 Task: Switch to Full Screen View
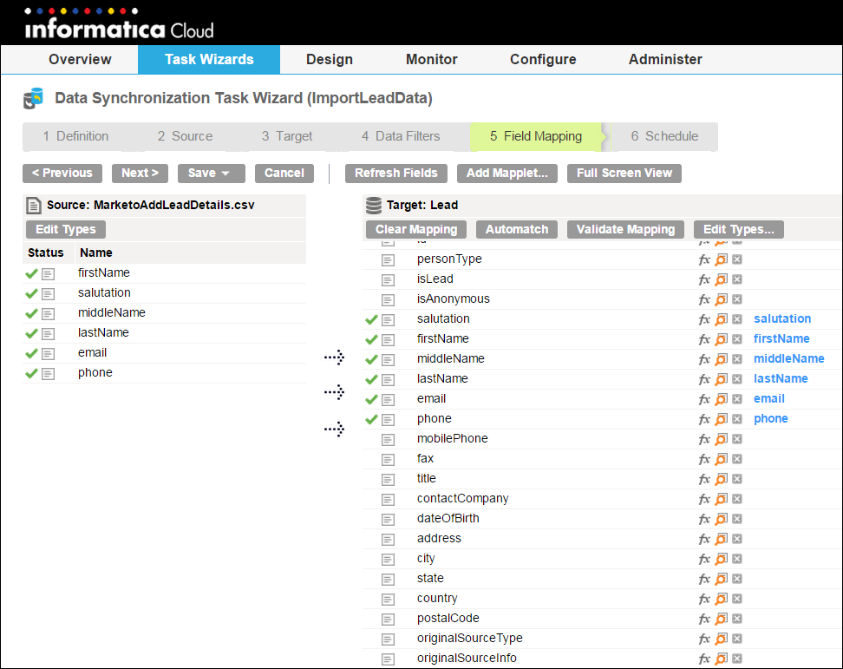624,174
